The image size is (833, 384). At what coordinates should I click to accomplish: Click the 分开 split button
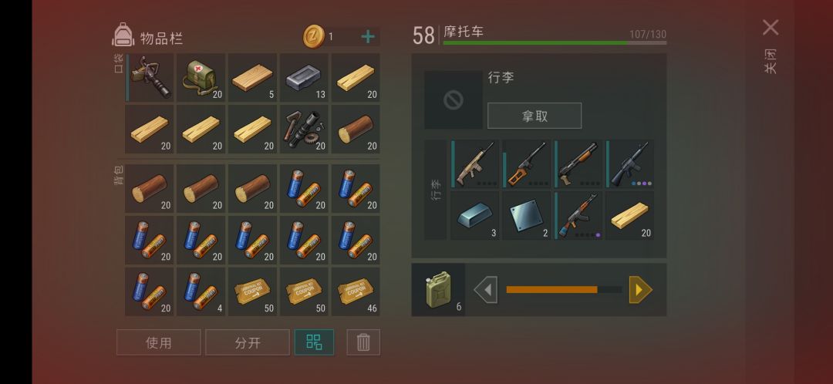pyautogui.click(x=248, y=342)
